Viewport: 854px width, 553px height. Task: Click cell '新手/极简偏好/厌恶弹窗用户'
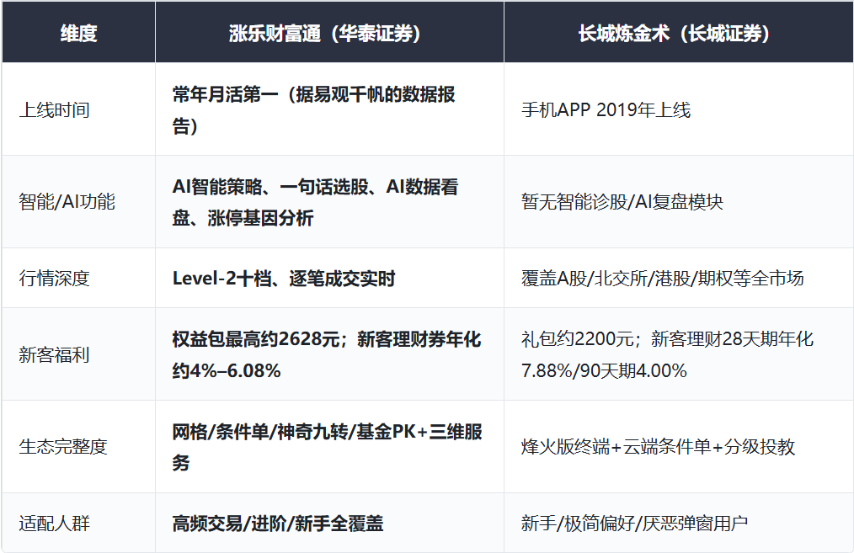click(x=679, y=523)
